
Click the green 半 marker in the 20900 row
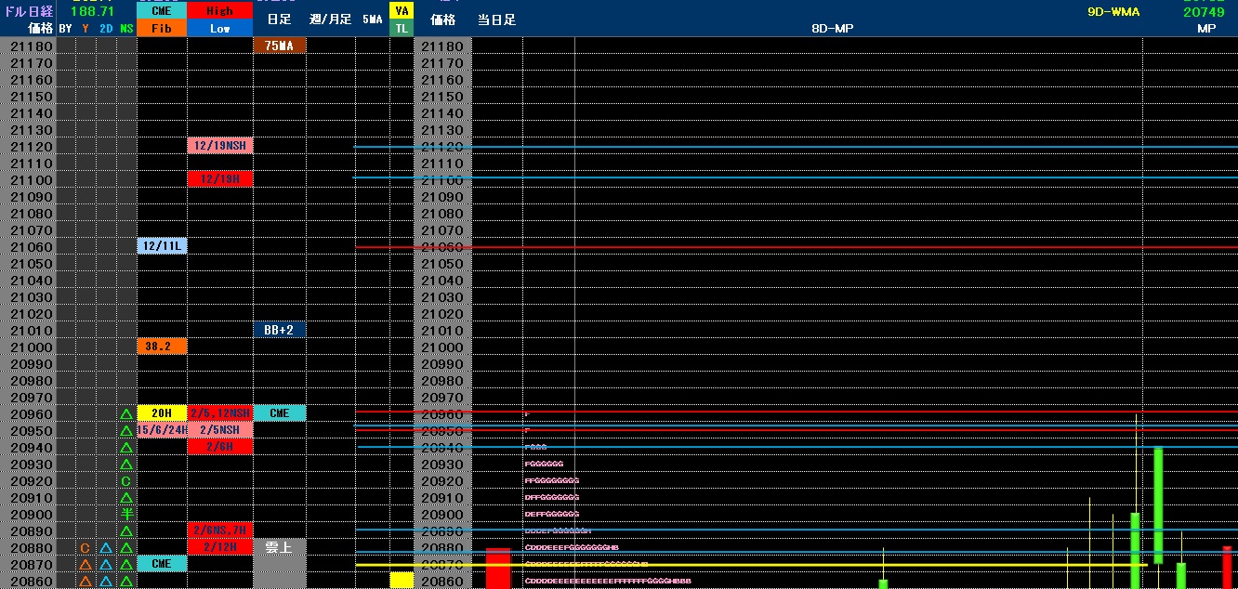tap(125, 514)
